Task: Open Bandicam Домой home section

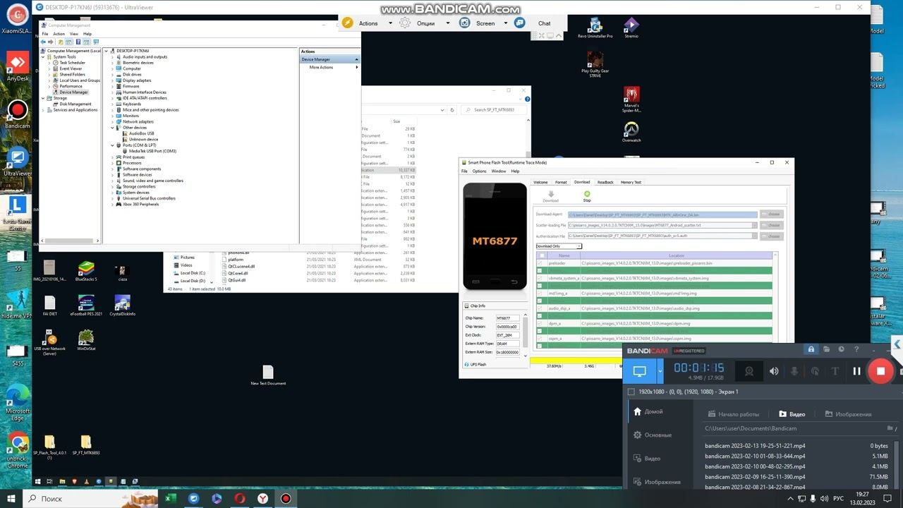Action: coord(648,411)
